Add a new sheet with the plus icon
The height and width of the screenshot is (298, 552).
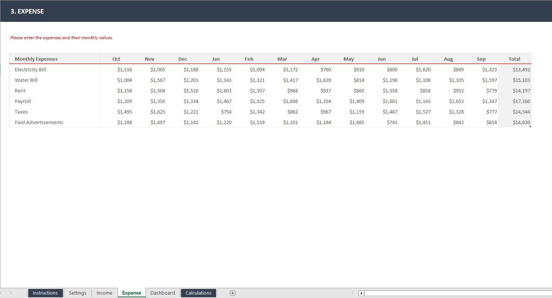coord(233,293)
